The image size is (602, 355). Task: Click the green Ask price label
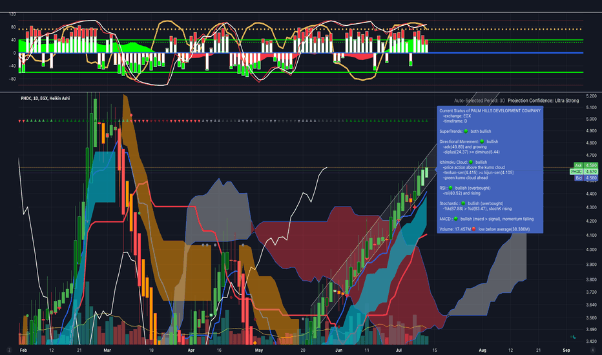[x=585, y=165]
